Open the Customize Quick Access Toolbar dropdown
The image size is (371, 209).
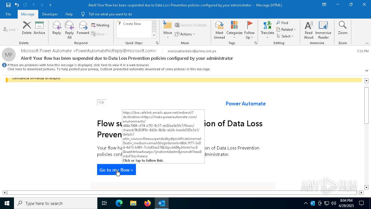(x=50, y=5)
